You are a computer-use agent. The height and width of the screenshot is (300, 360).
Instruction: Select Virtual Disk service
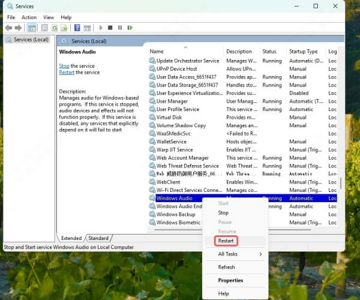243,117
